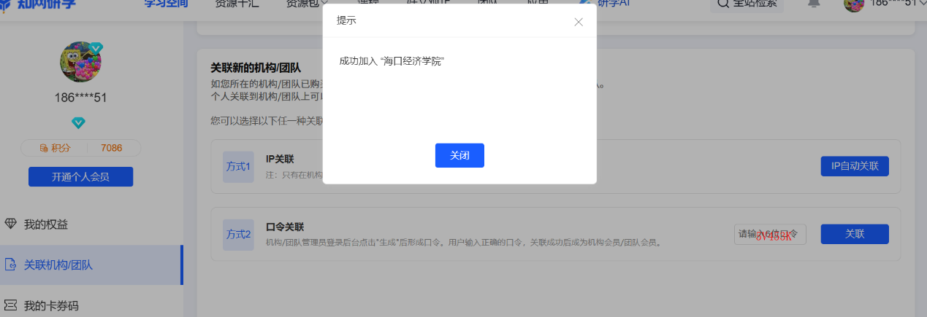Click the 积分 coin icon
The height and width of the screenshot is (317, 927).
[44, 148]
